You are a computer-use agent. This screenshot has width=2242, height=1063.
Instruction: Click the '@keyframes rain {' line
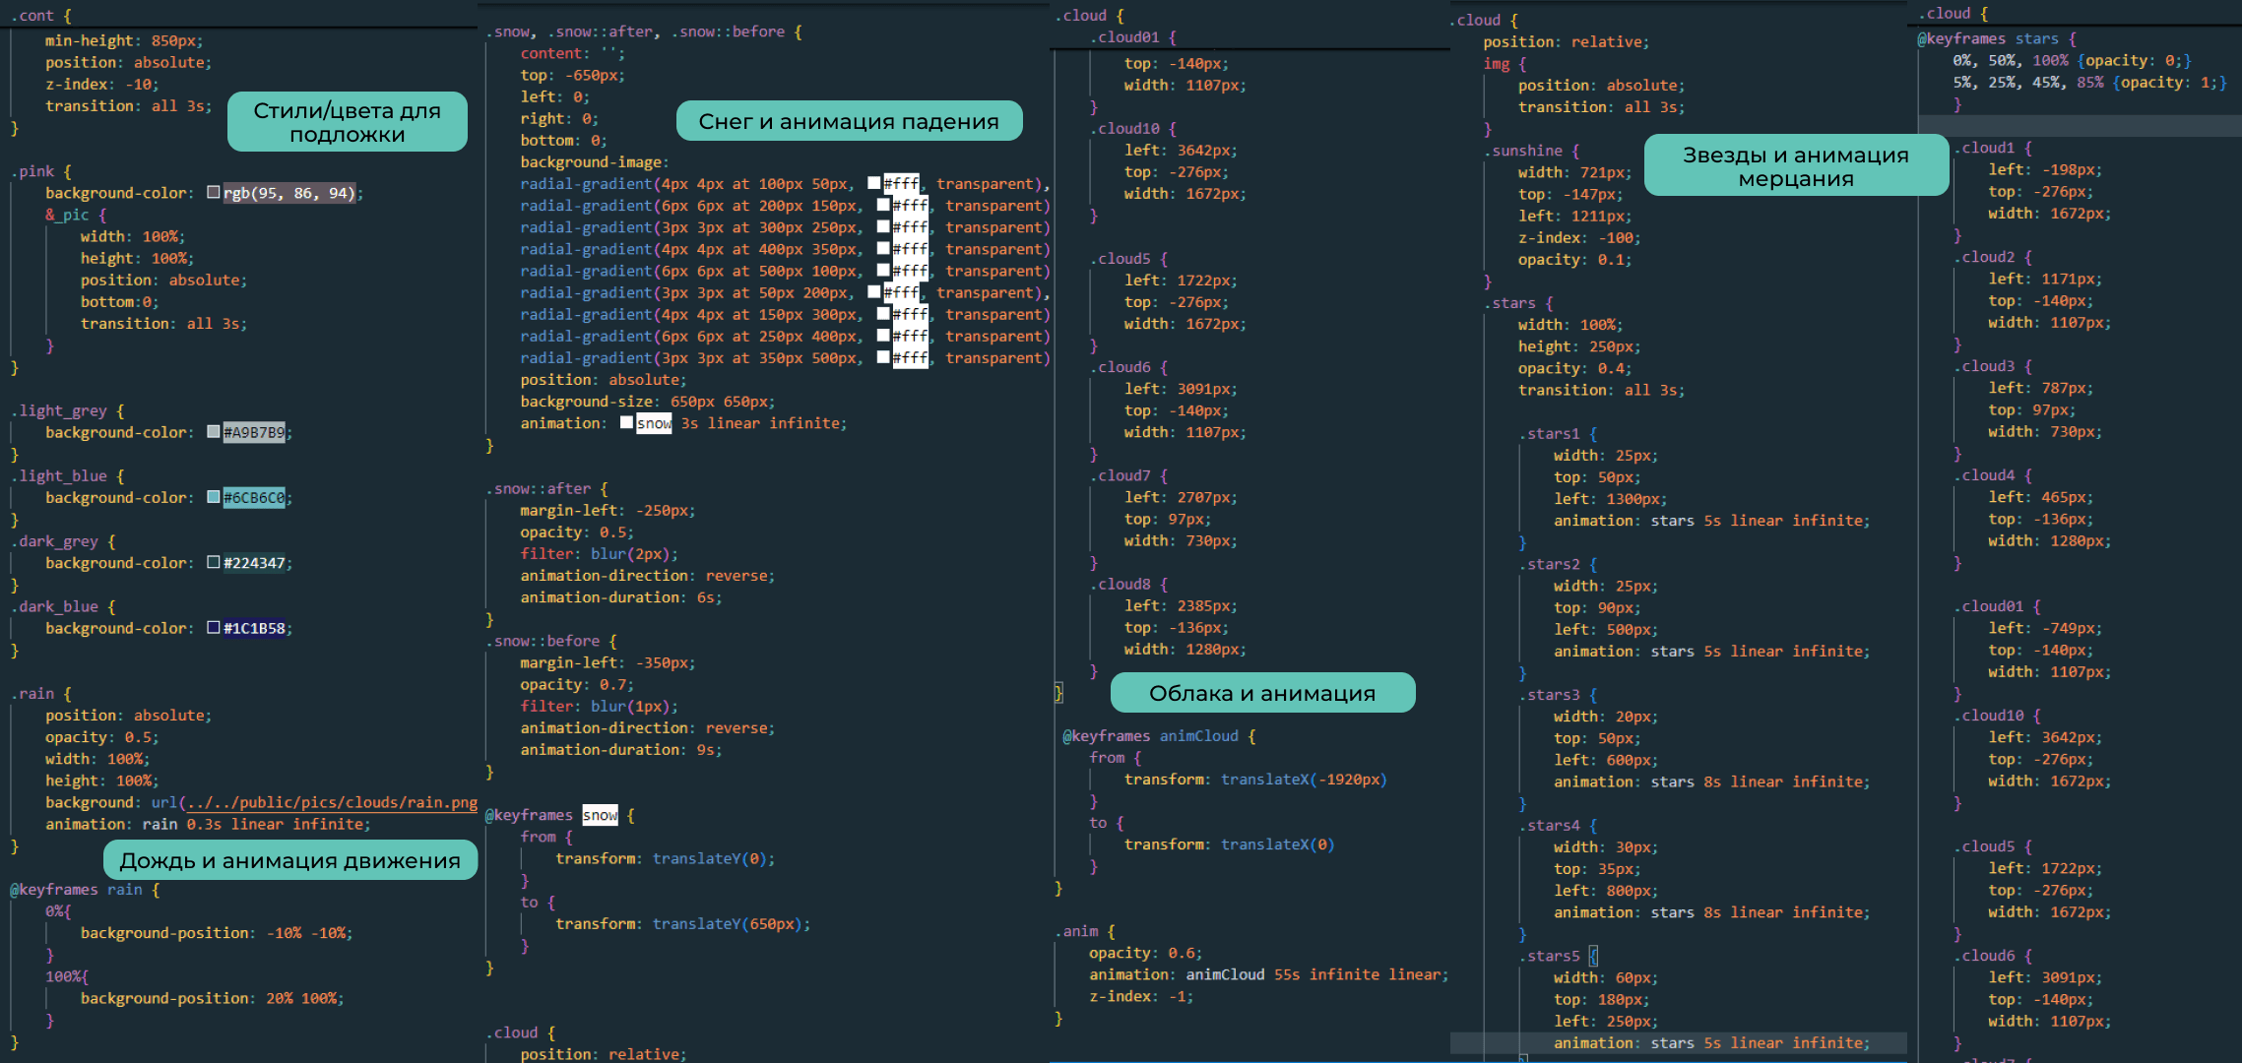(x=85, y=890)
